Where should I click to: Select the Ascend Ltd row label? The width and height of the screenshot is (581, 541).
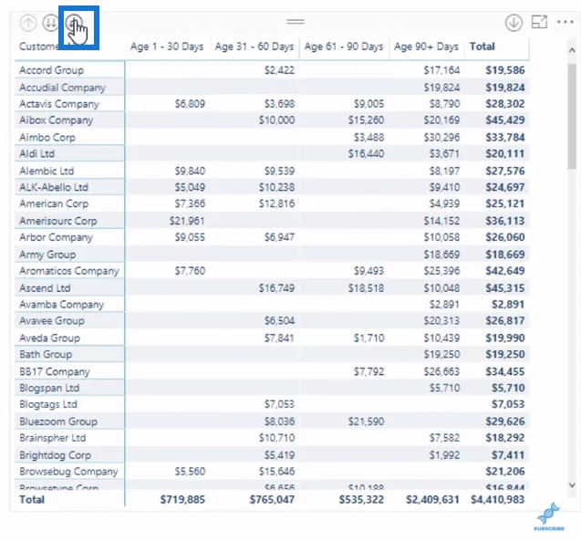pyautogui.click(x=45, y=288)
